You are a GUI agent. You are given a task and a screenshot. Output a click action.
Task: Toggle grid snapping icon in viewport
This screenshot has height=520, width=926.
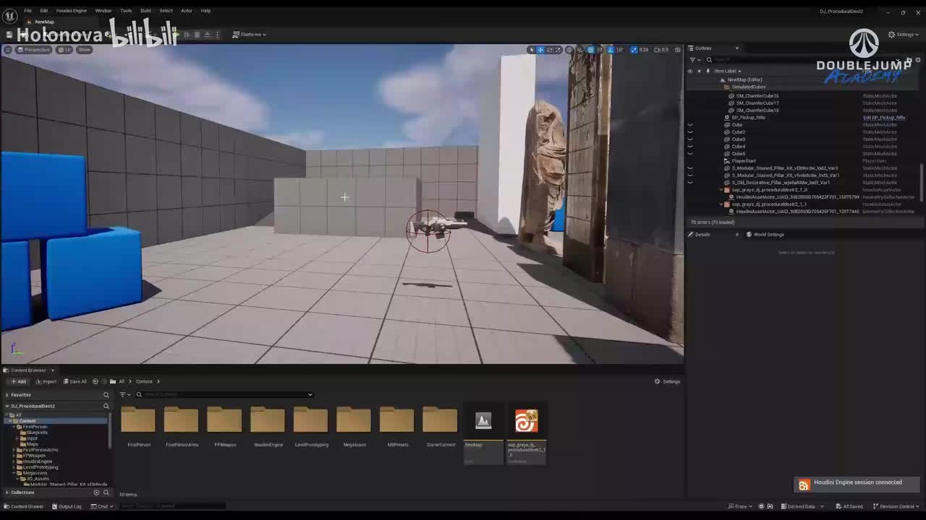tap(591, 50)
